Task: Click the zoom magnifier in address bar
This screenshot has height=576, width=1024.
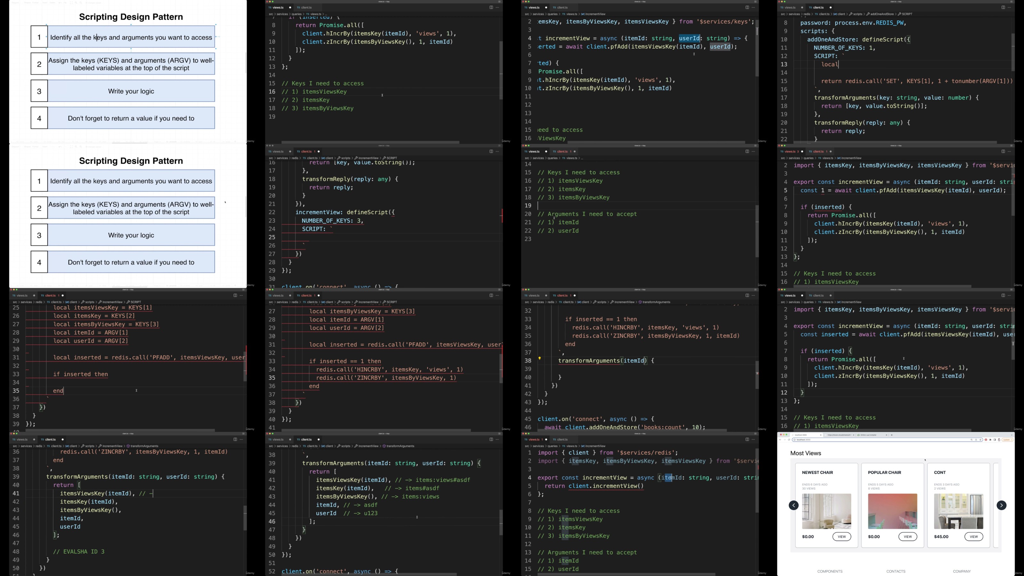Action: tap(972, 440)
